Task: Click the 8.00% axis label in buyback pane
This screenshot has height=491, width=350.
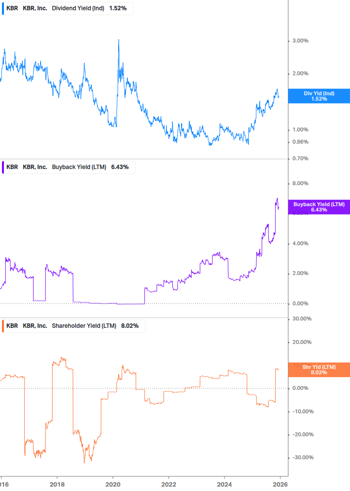Action: coord(300,183)
